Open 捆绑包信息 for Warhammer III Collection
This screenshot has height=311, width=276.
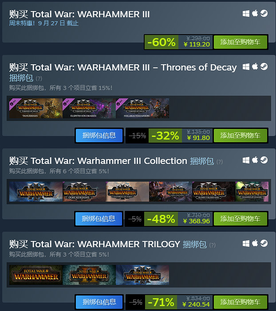[x=99, y=219]
